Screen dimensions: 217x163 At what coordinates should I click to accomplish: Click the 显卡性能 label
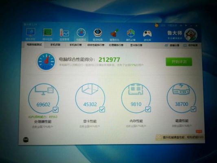click(90, 121)
